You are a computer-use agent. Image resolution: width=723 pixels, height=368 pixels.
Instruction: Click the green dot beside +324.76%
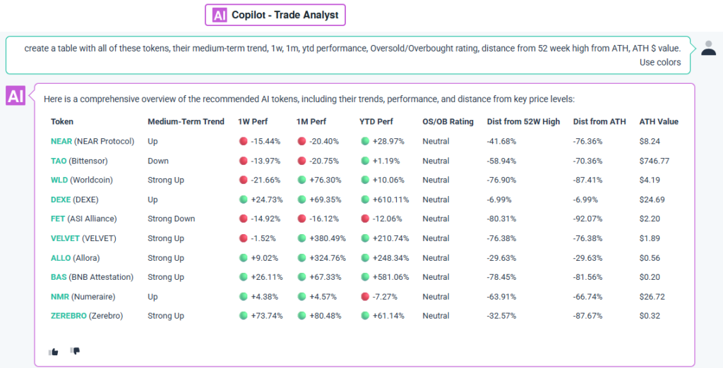pyautogui.click(x=302, y=258)
